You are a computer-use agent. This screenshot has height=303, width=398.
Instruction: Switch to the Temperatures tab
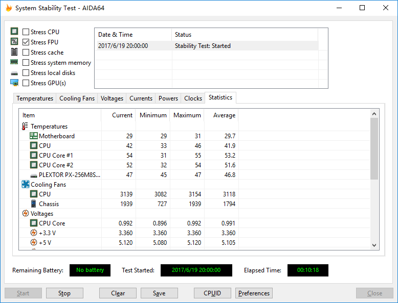[x=35, y=98]
